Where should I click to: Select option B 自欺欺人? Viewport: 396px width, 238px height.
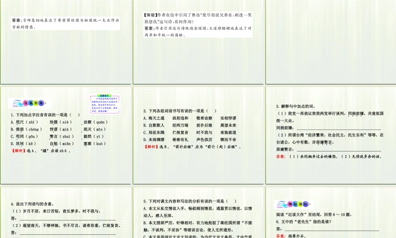[154, 125]
